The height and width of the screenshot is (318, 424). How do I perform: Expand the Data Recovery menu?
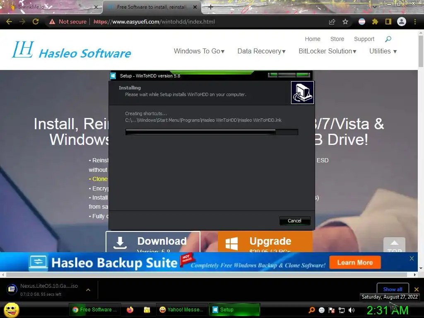[x=262, y=51]
